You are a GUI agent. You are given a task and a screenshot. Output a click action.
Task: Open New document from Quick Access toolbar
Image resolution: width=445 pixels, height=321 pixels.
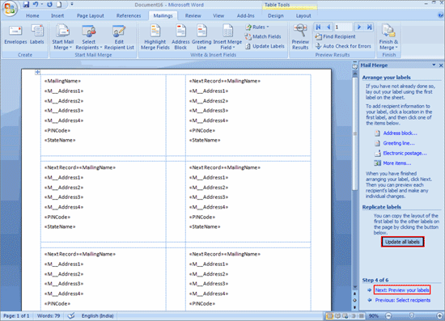click(60, 4)
